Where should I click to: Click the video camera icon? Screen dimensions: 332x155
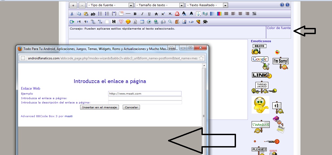coord(205,22)
